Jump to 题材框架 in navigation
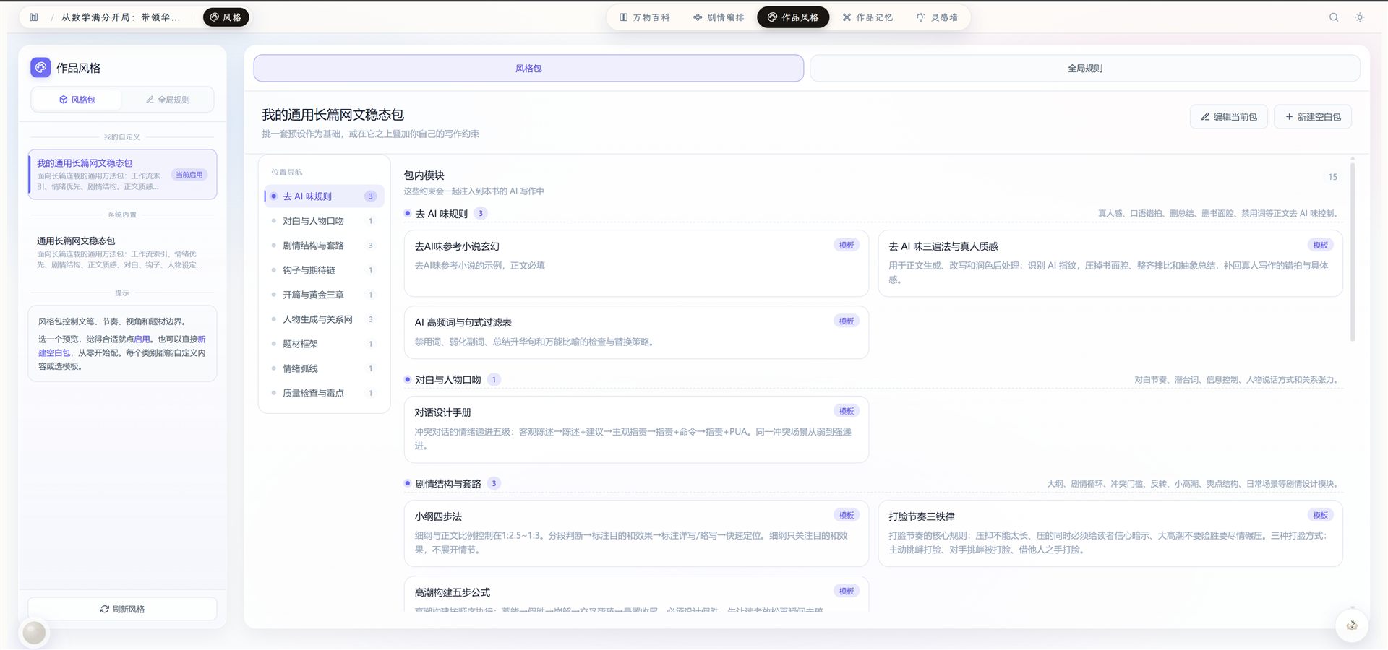This screenshot has width=1388, height=650. click(324, 344)
